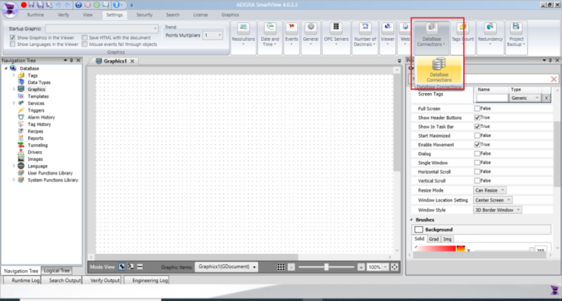Viewport: 562px width, 301px height.
Task: Select Drivers in the navigation tree
Action: tap(35, 152)
